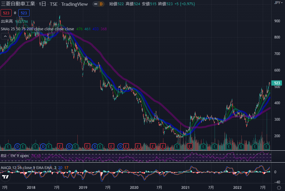This screenshot has height=191, width=285.
Task: Select the SMAs 25 50 75 200 indicator legend
Action: click(37, 29)
